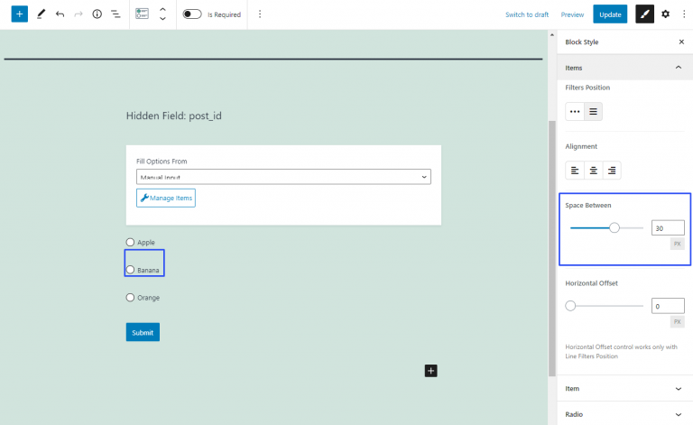Click the blue Add block inserter button

tap(20, 14)
